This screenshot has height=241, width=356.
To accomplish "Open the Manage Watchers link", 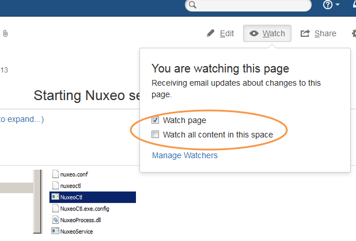I will point(184,155).
